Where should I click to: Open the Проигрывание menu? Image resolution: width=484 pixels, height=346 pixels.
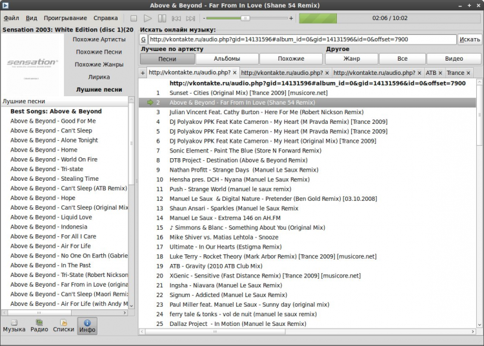pos(65,18)
